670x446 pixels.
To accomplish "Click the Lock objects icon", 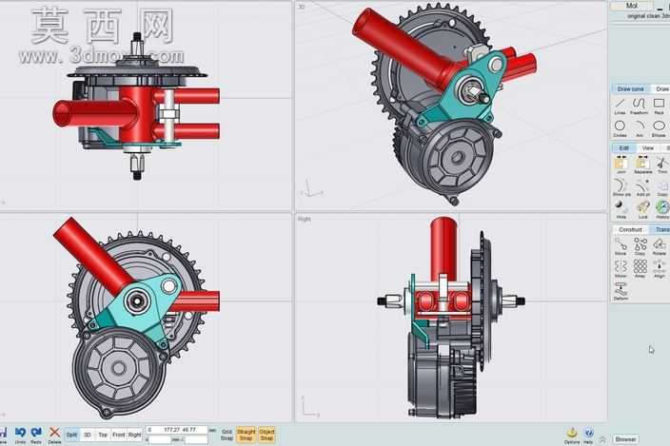I will coord(642,209).
